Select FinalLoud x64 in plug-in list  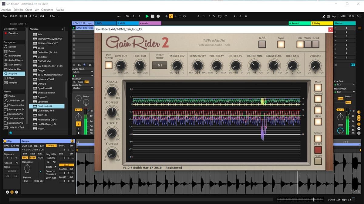coord(47,106)
